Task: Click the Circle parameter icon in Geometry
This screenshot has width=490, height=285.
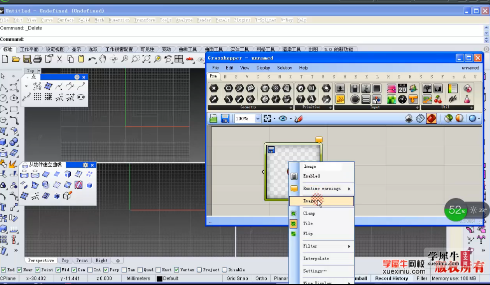Action: coord(228,88)
